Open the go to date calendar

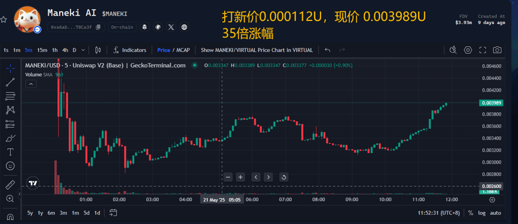(113, 213)
